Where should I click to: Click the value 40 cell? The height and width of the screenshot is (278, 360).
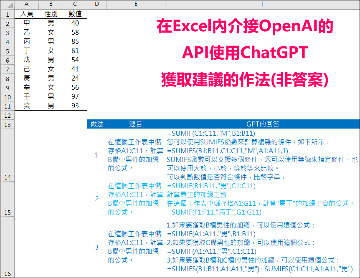point(75,23)
